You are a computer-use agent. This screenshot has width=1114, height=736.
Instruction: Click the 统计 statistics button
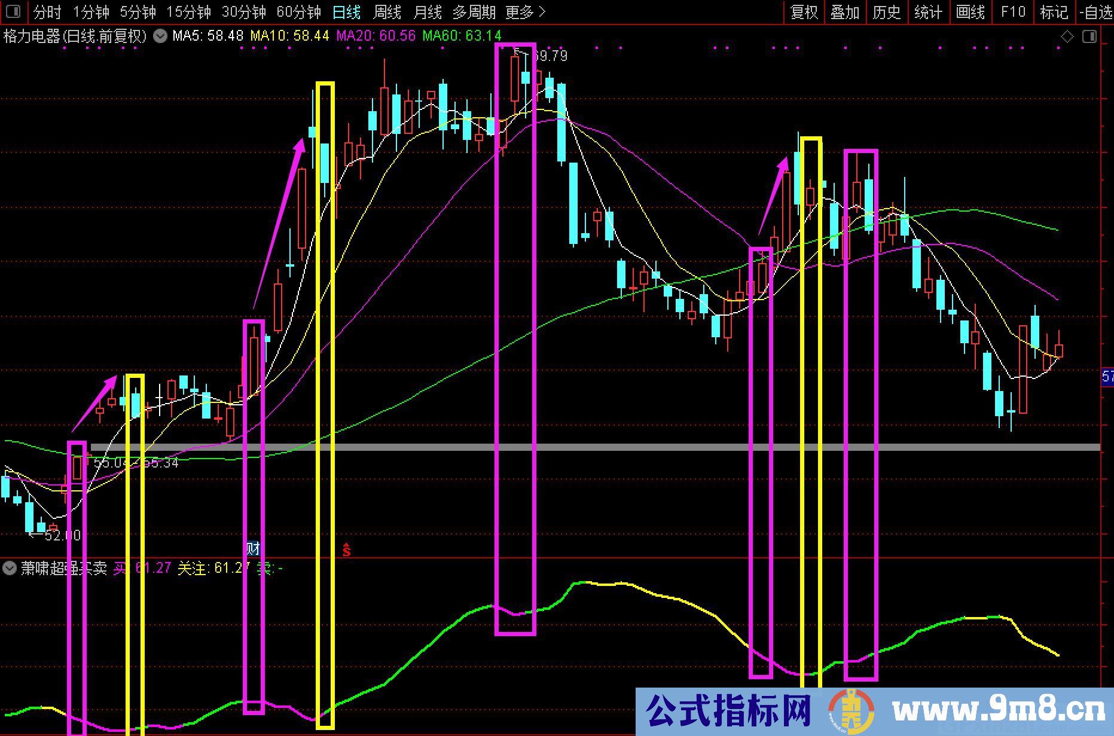pyautogui.click(x=927, y=12)
